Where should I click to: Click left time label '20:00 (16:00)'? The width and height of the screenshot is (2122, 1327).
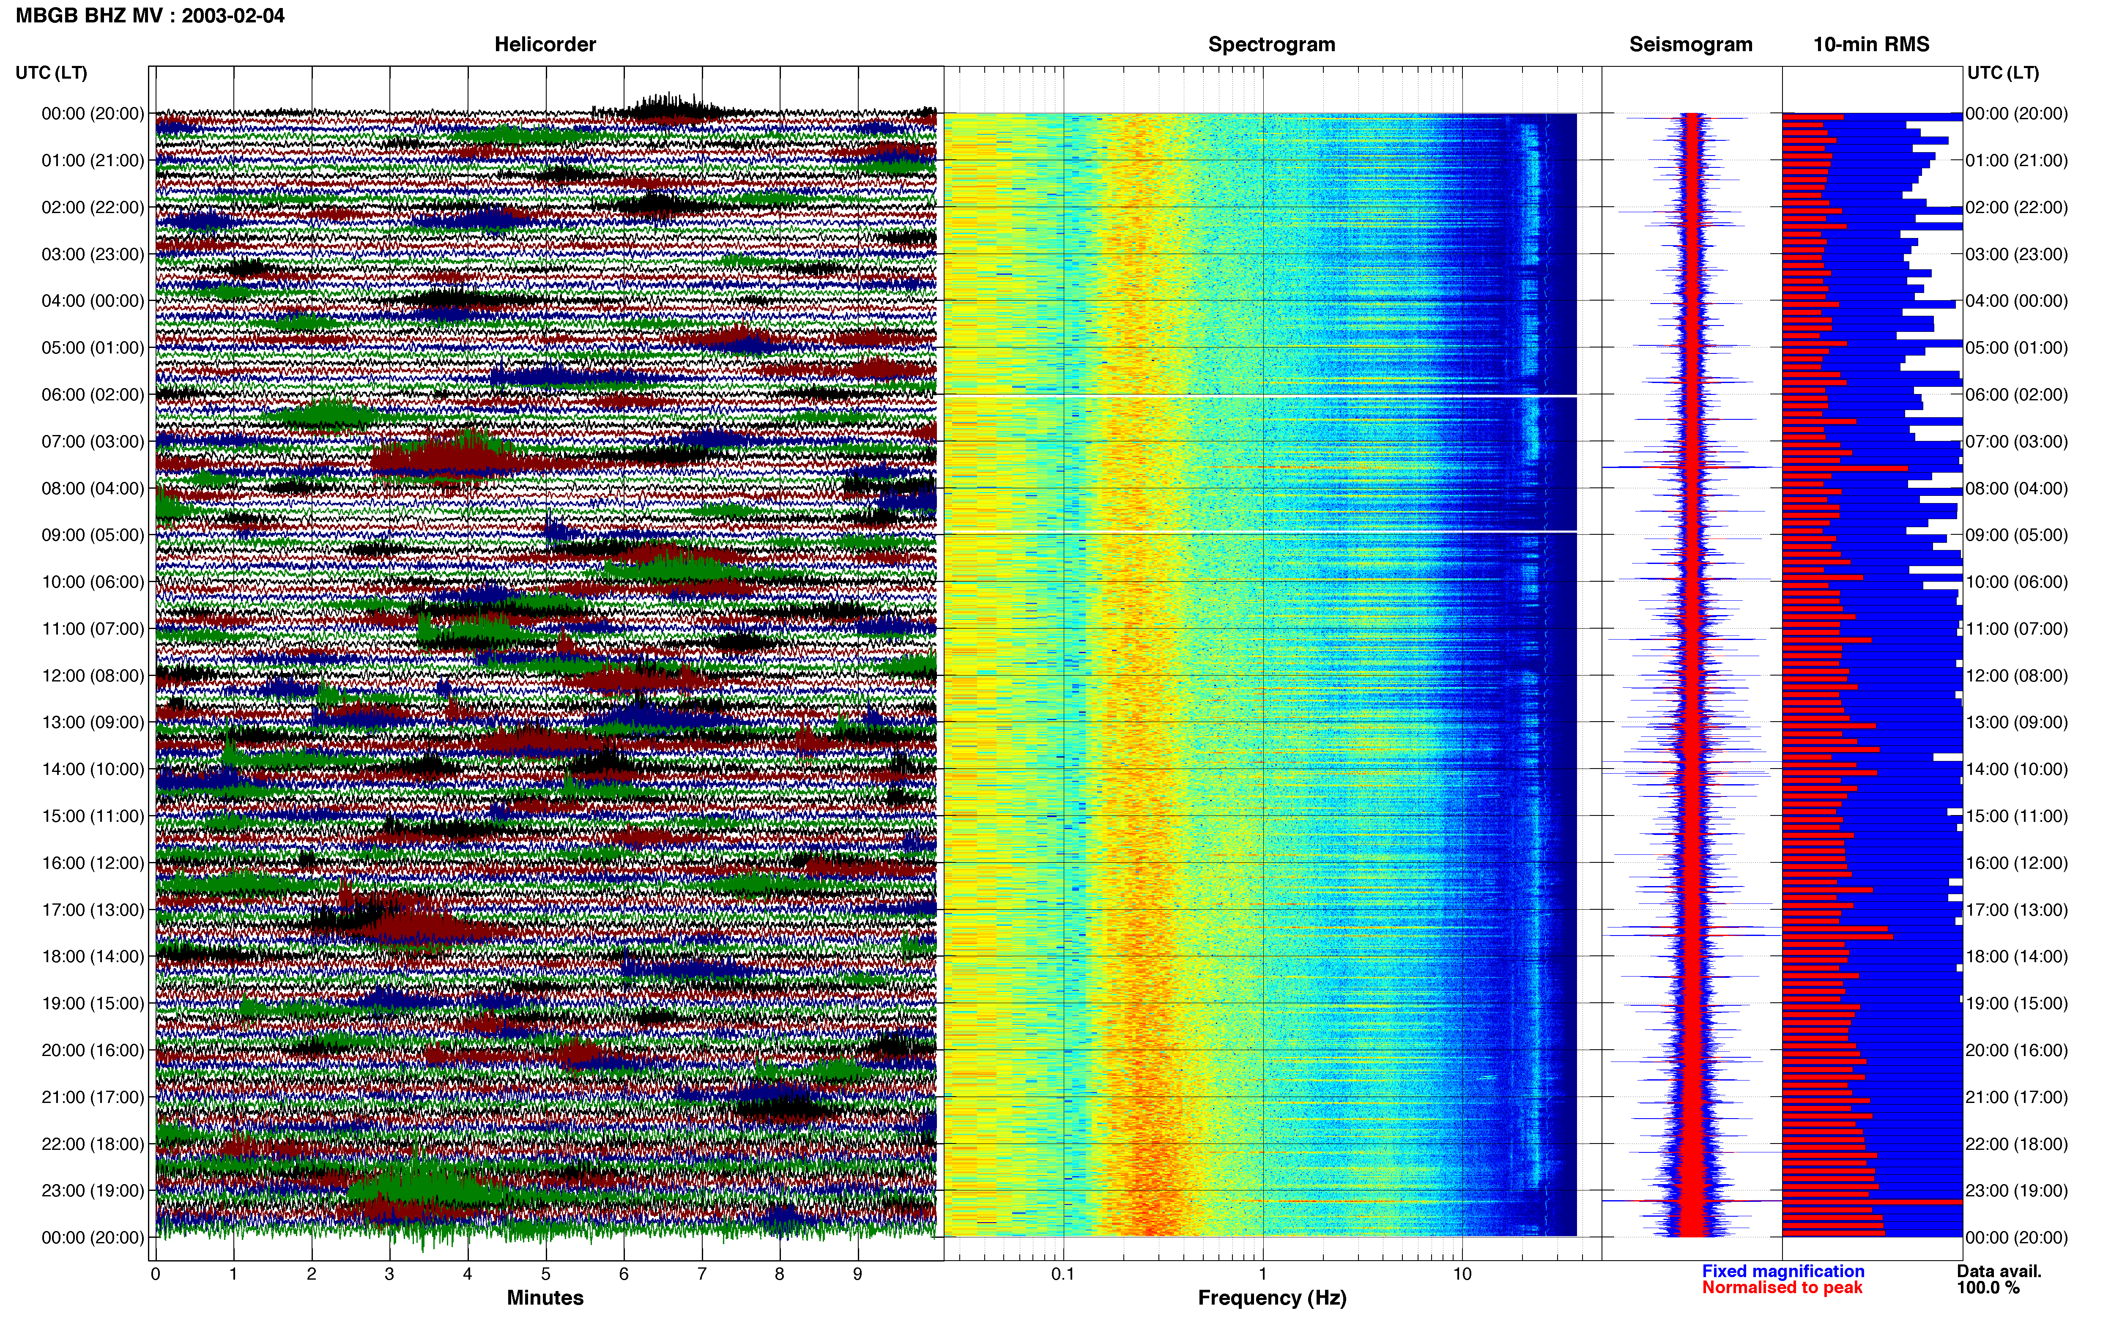(x=92, y=1050)
